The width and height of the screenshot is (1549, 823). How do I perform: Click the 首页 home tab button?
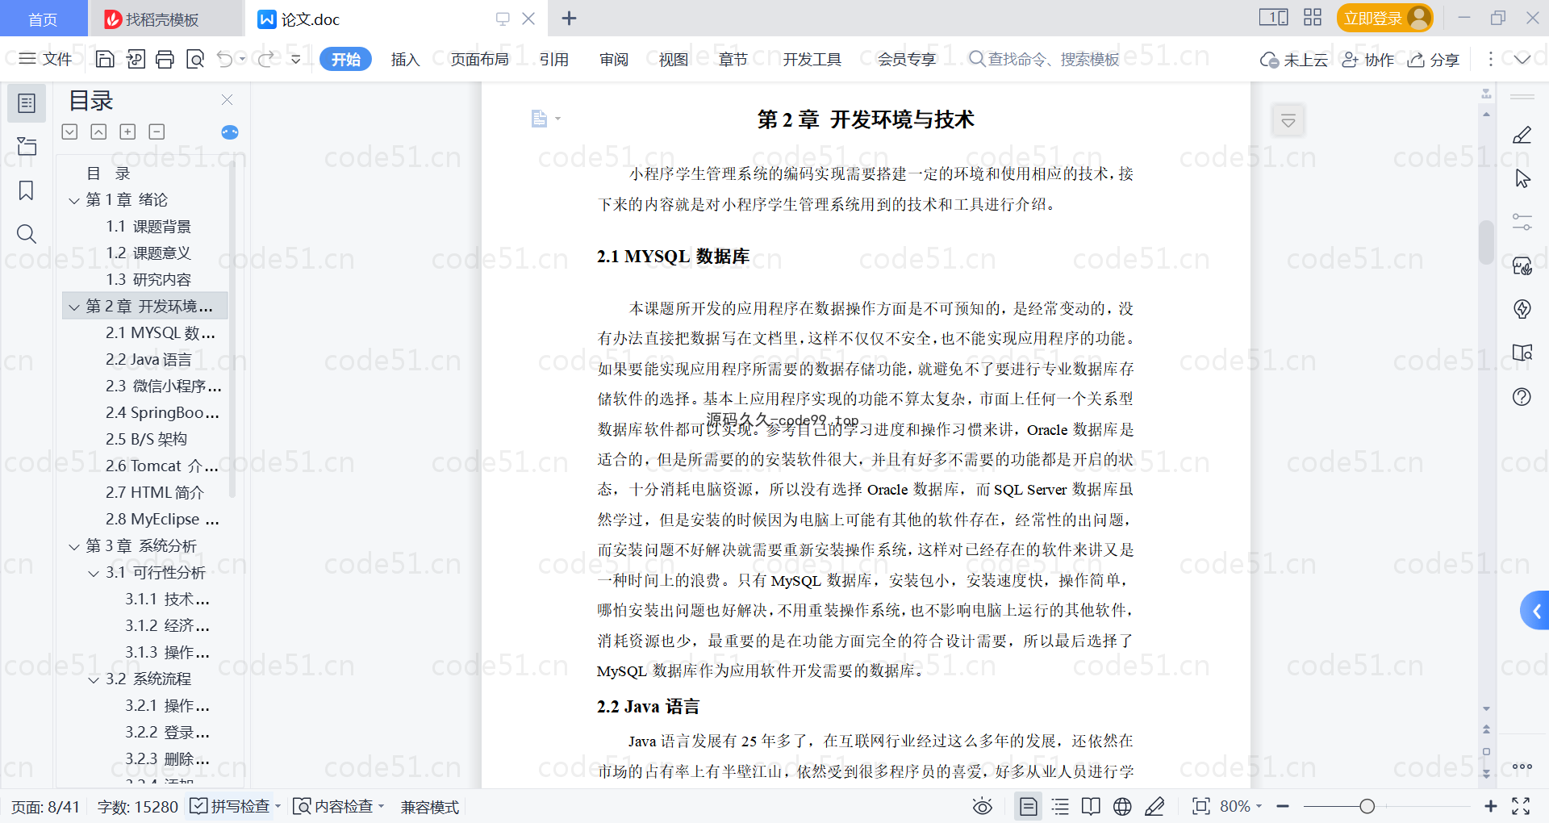[x=44, y=19]
